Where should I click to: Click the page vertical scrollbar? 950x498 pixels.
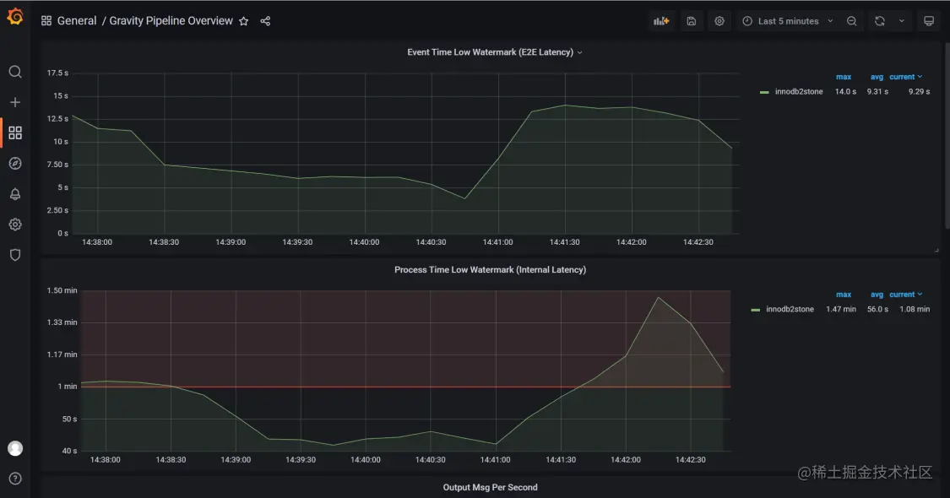(947, 136)
